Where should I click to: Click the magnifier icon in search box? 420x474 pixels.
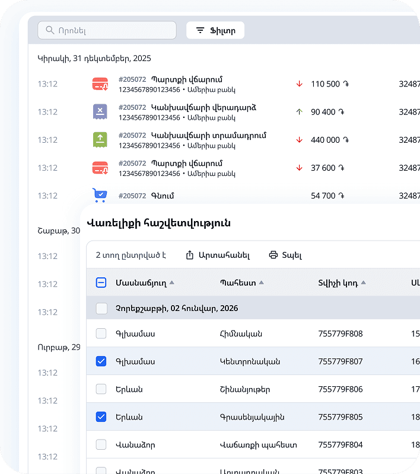pos(49,30)
